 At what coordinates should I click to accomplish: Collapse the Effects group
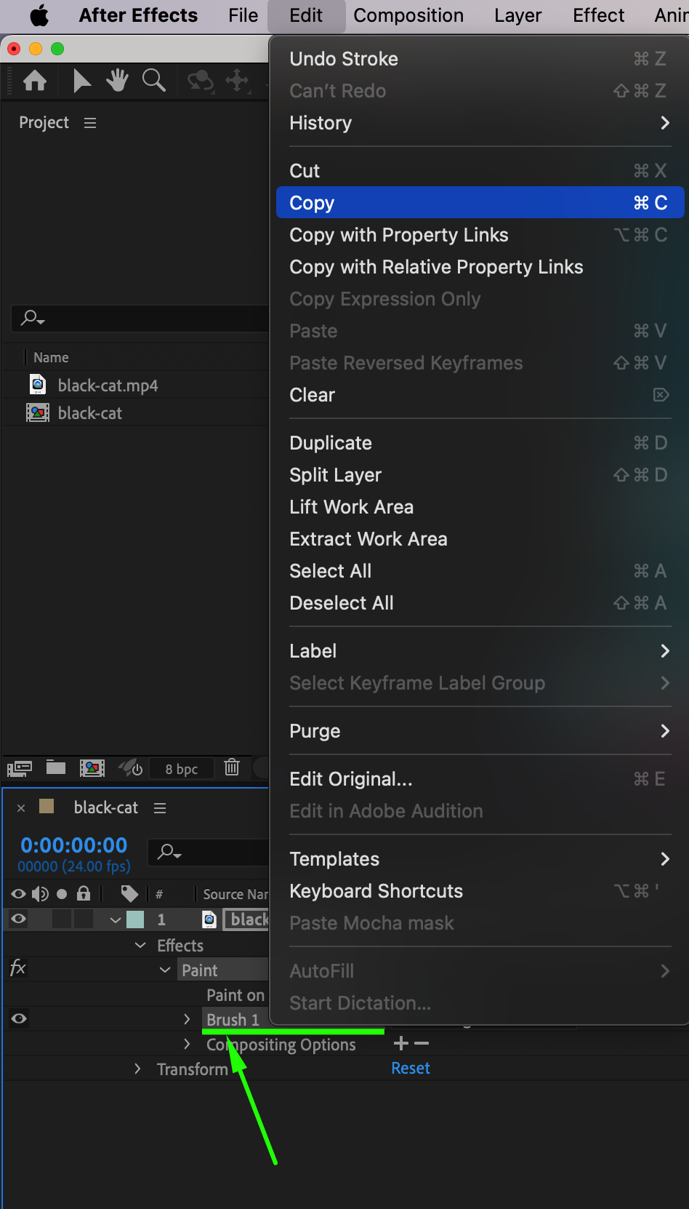coord(140,945)
